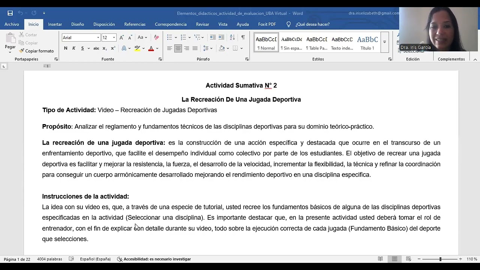Click zoom in plus button
The height and width of the screenshot is (270, 480).
tap(460, 259)
